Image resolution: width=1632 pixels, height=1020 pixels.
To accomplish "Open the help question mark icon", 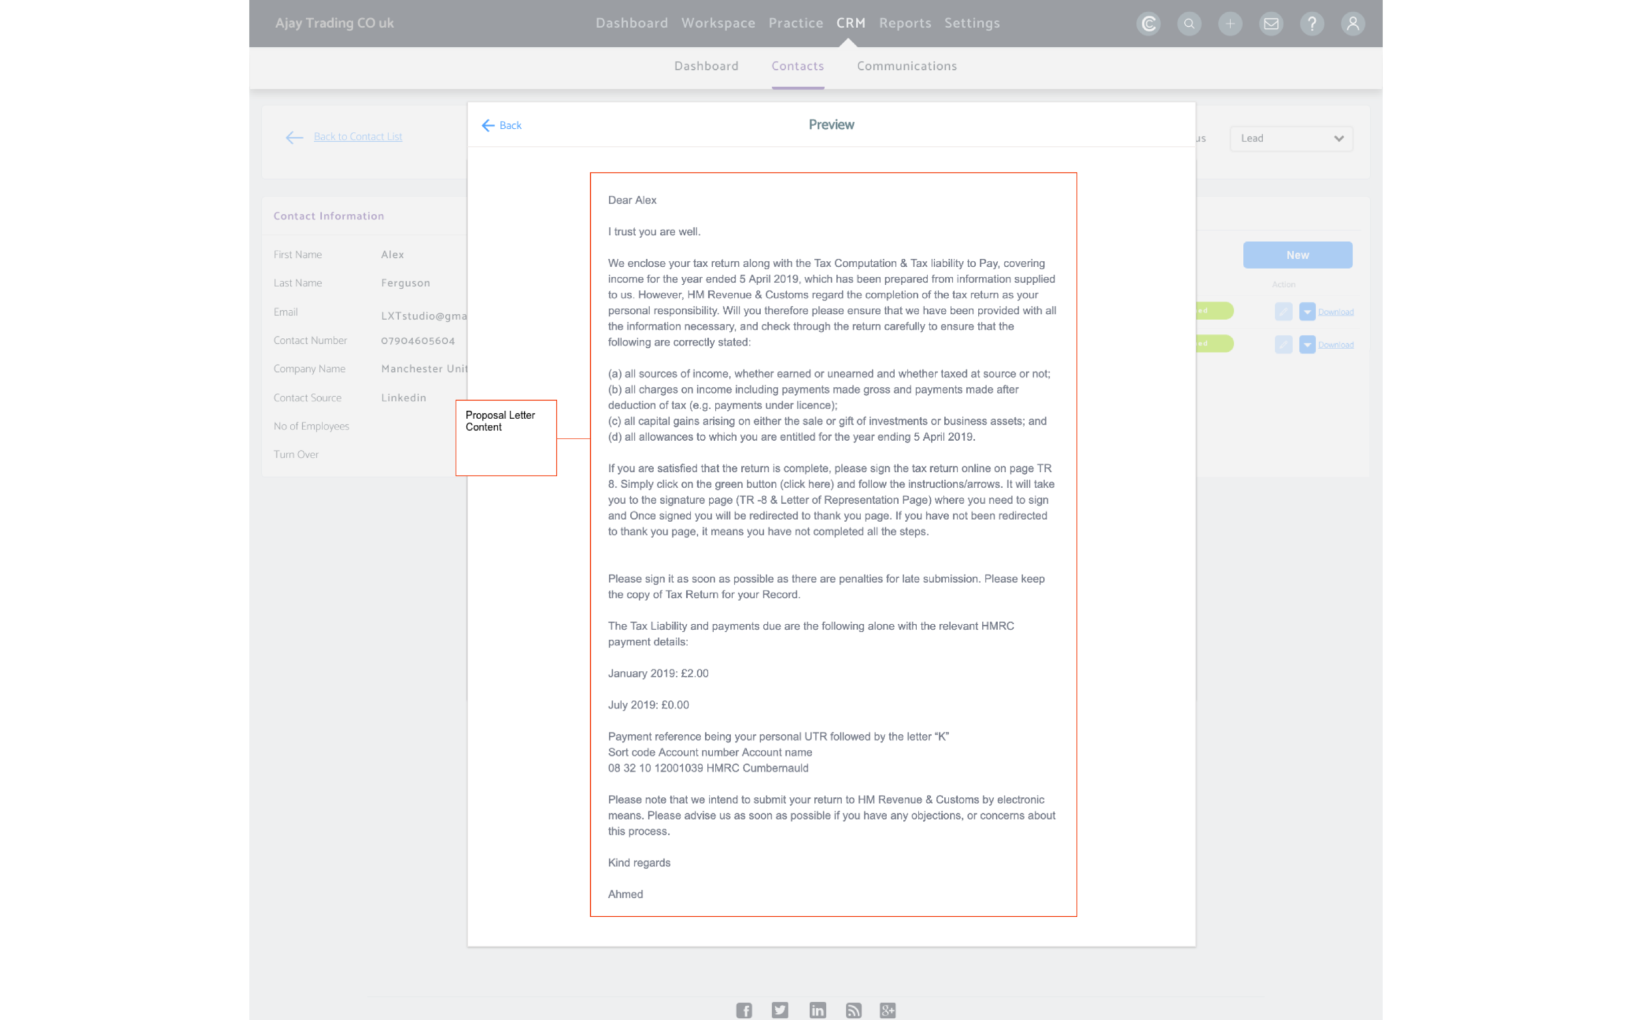I will point(1311,24).
